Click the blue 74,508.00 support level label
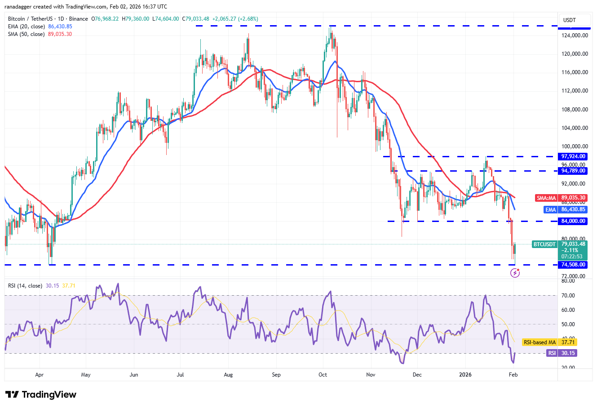Viewport: 597px width, 408px height. 573,265
